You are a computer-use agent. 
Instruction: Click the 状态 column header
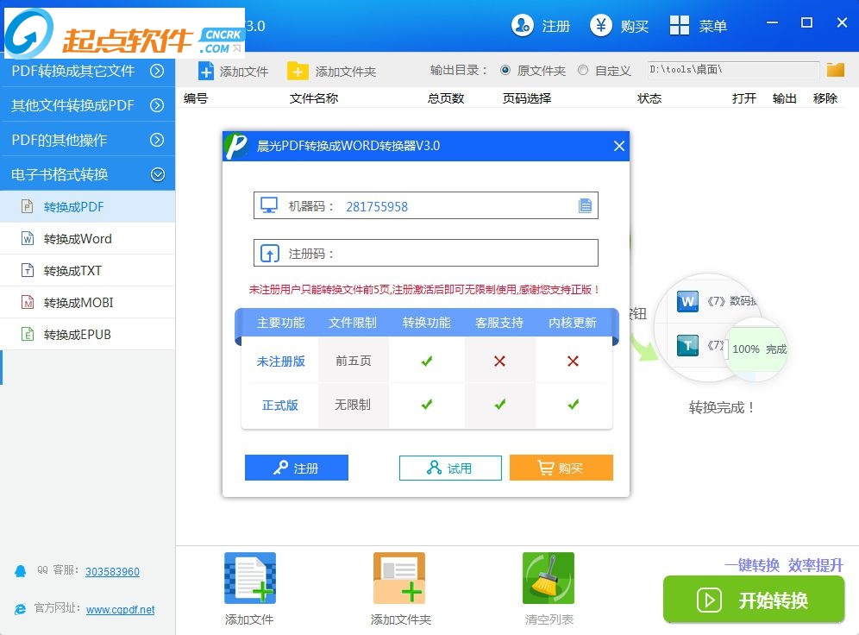click(649, 98)
